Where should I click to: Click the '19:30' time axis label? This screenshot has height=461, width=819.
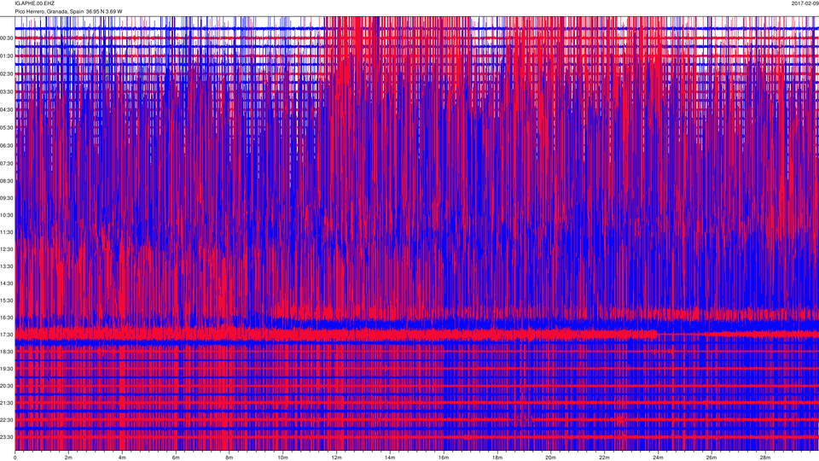click(x=6, y=369)
